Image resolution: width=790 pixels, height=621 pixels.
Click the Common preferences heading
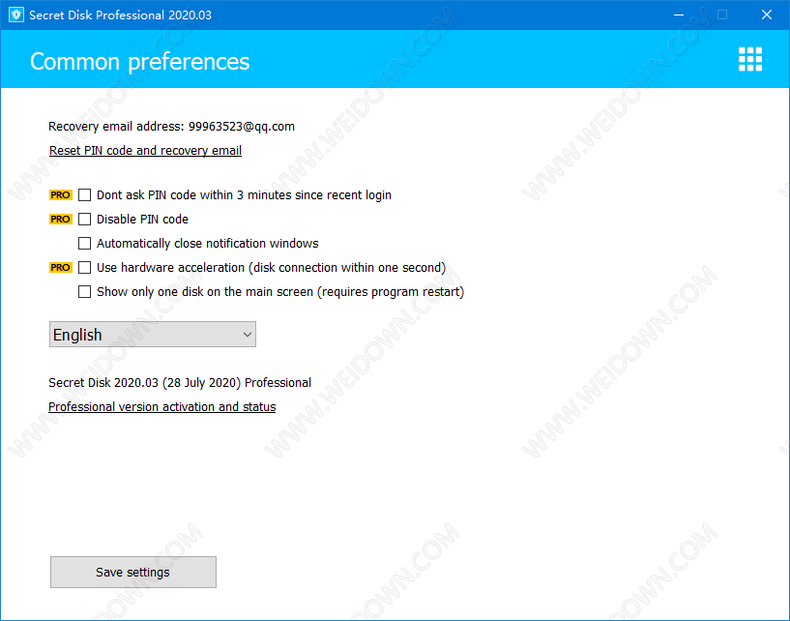point(139,61)
